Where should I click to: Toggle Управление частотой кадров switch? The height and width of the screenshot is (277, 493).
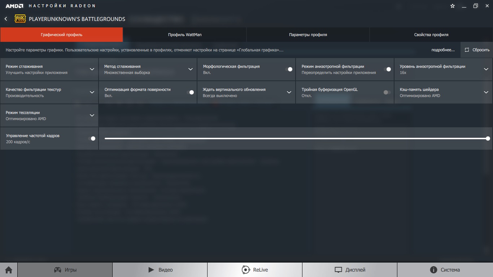[x=92, y=138]
